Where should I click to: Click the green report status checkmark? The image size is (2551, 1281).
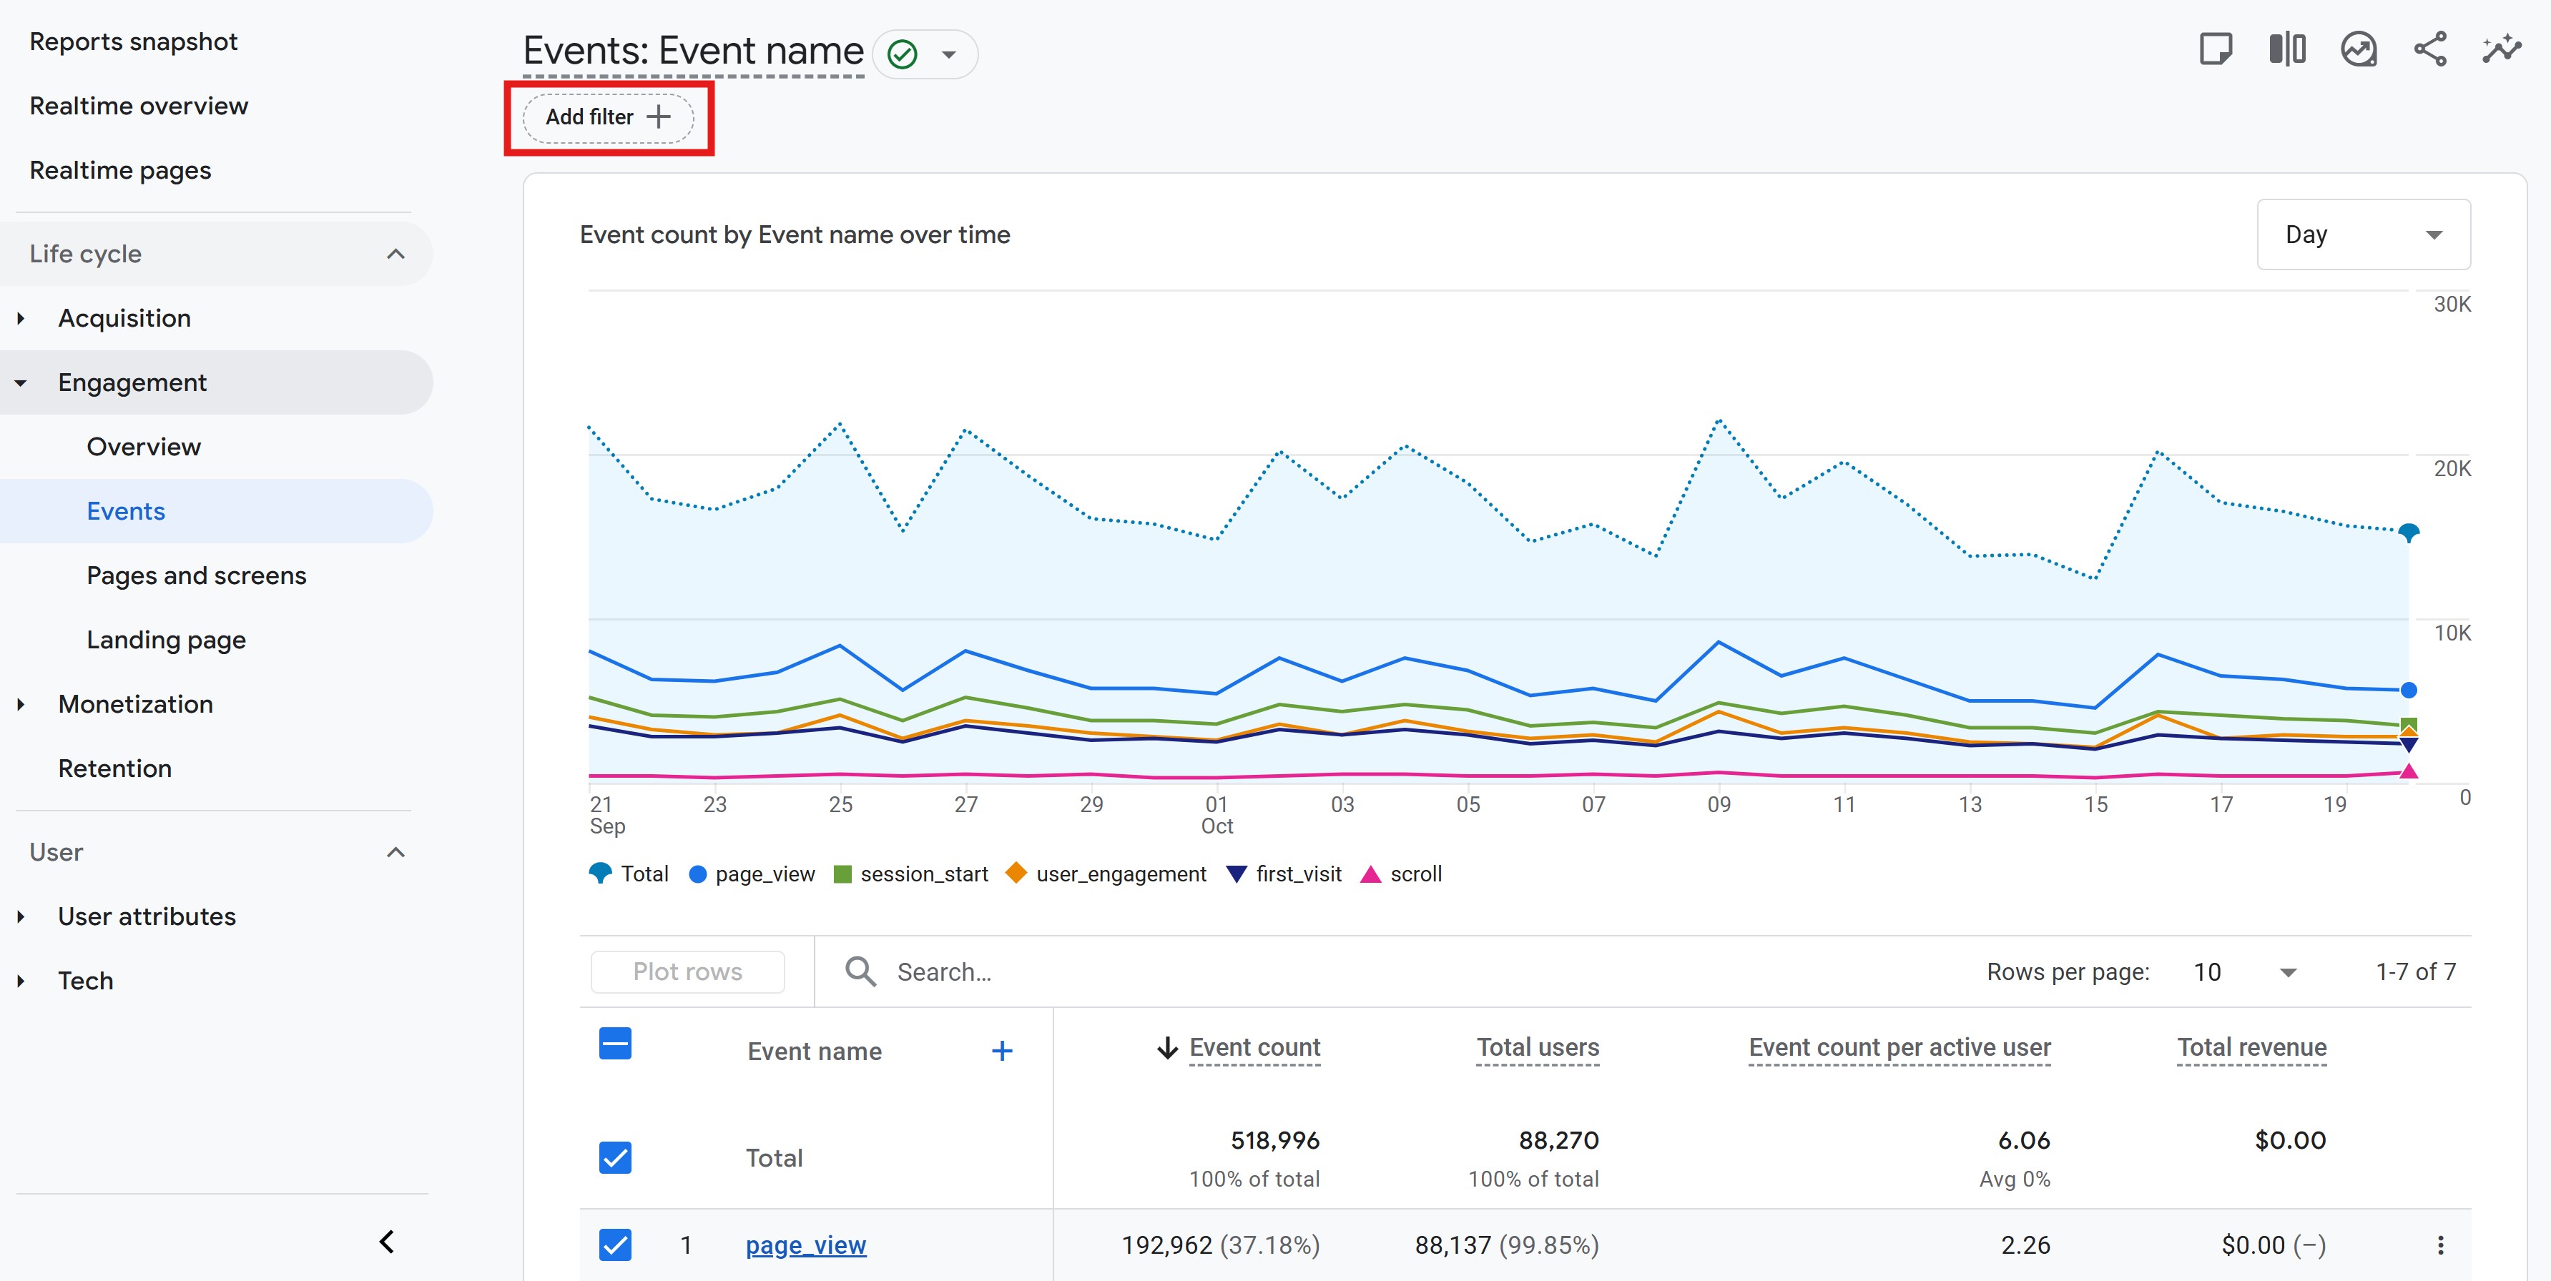(902, 54)
